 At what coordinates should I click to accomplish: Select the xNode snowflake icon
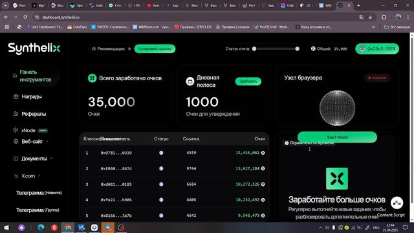click(x=16, y=130)
